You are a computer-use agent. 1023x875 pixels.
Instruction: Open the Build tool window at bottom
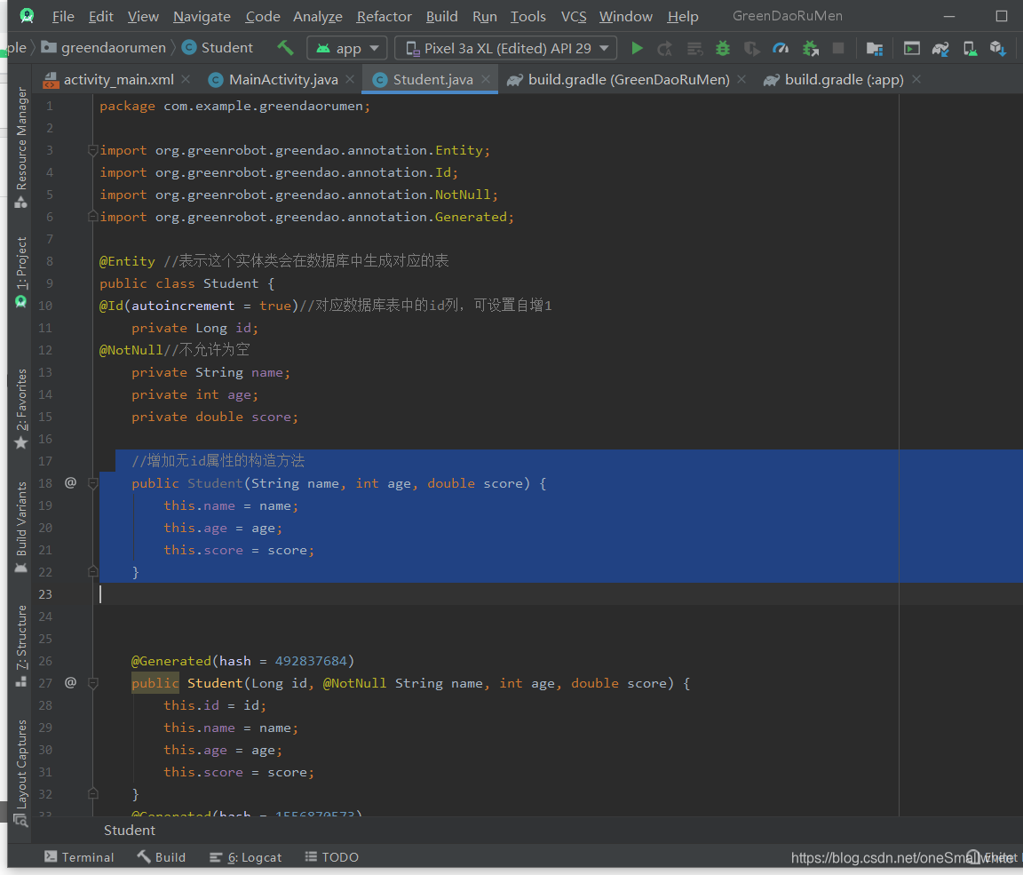click(x=162, y=856)
